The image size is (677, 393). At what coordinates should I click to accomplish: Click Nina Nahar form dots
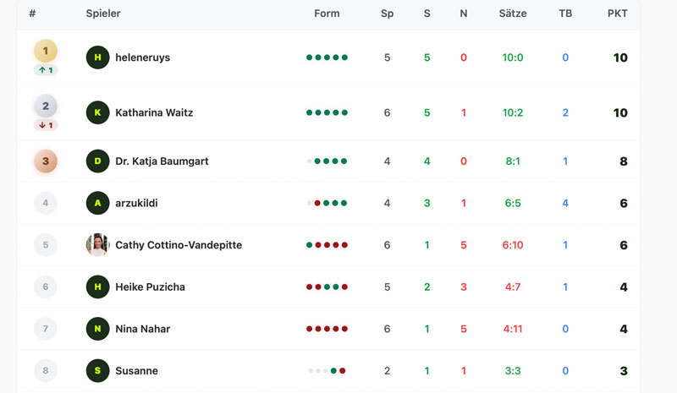[327, 329]
